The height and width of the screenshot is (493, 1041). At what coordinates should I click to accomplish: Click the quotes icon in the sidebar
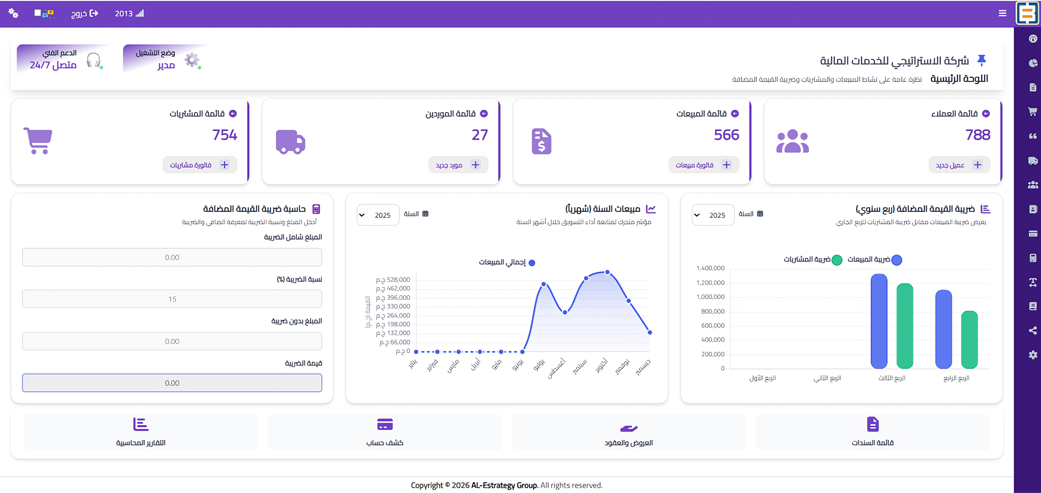pyautogui.click(x=1033, y=136)
